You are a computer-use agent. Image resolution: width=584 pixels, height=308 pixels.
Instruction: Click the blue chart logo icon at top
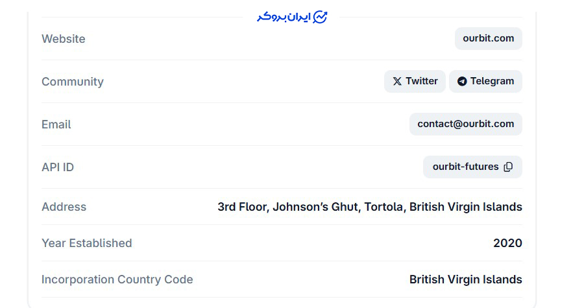coord(320,17)
